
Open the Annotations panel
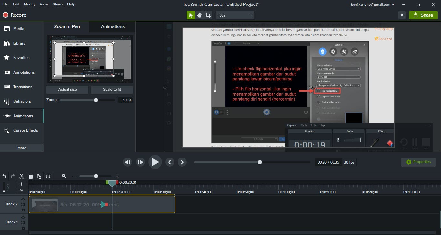click(22, 72)
